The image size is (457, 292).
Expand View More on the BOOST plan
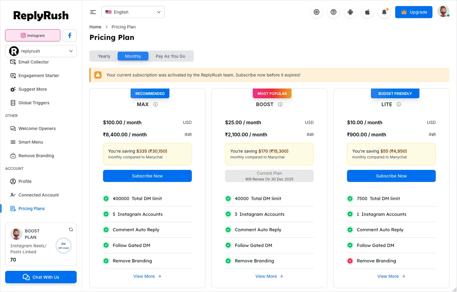[x=269, y=276]
